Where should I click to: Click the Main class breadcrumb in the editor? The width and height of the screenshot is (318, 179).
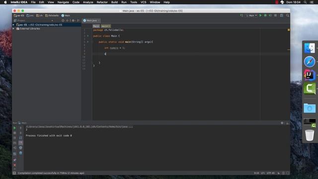coord(96,26)
